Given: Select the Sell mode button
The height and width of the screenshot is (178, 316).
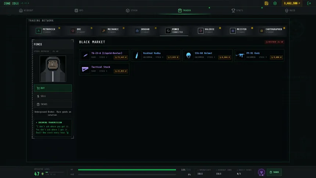Looking at the screenshot, I should (53, 96).
